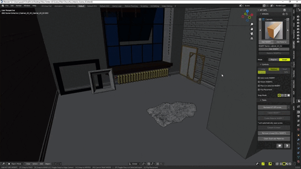
Task: Enable Flip Placement checkbox
Action: click(259, 90)
